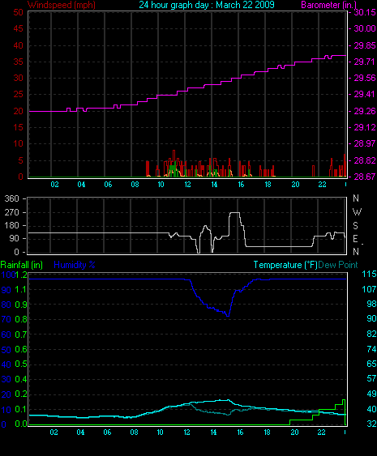Click the Dew Point legend label
The height and width of the screenshot is (456, 377).
[x=338, y=265]
